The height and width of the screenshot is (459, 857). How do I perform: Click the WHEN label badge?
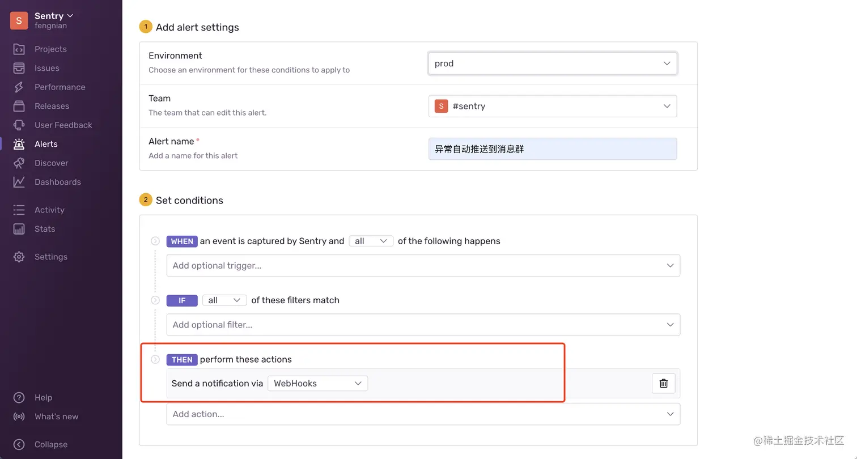pos(182,241)
